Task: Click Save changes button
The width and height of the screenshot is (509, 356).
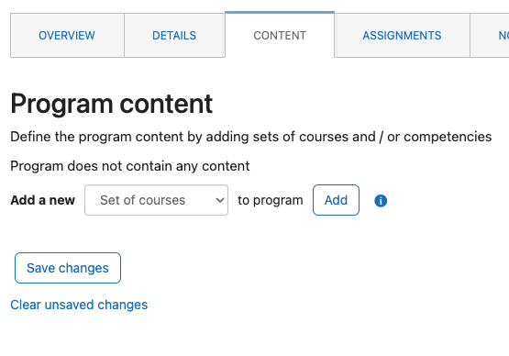Action: point(68,268)
